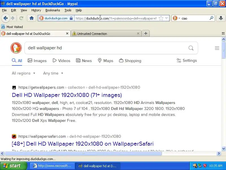Close the dell wallpaper hd tab
Viewport: 226px width, 170px height.
[x=67, y=33]
